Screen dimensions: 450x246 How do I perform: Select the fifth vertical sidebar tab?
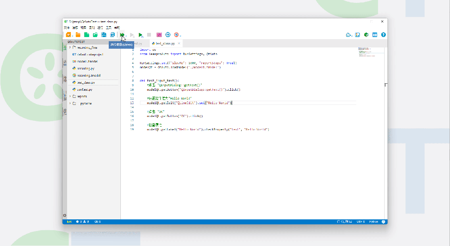tap(65, 112)
